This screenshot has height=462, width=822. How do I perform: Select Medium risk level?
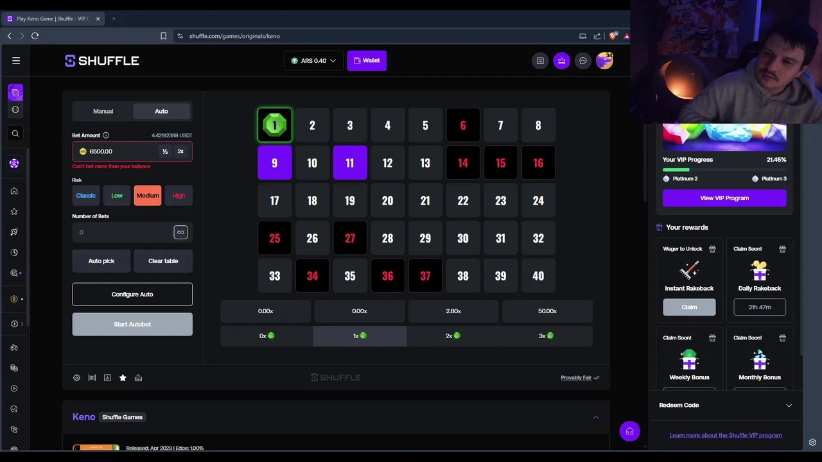148,196
